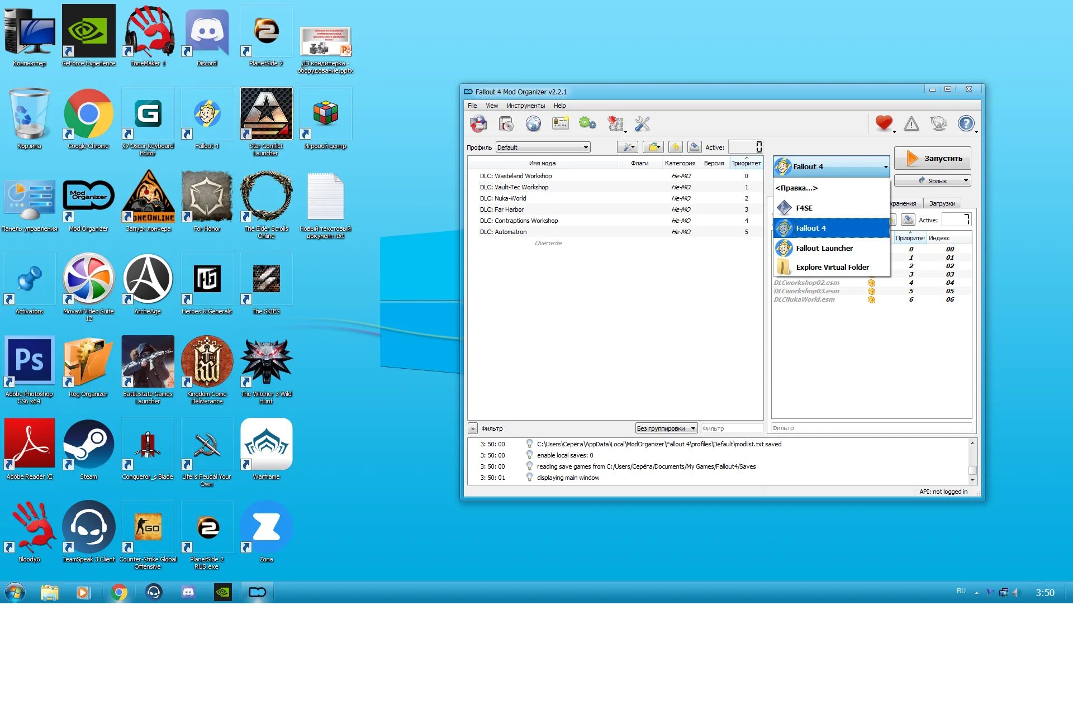The height and width of the screenshot is (715, 1073).
Task: Select the Mod Organizer desktop shortcut
Action: pos(88,202)
